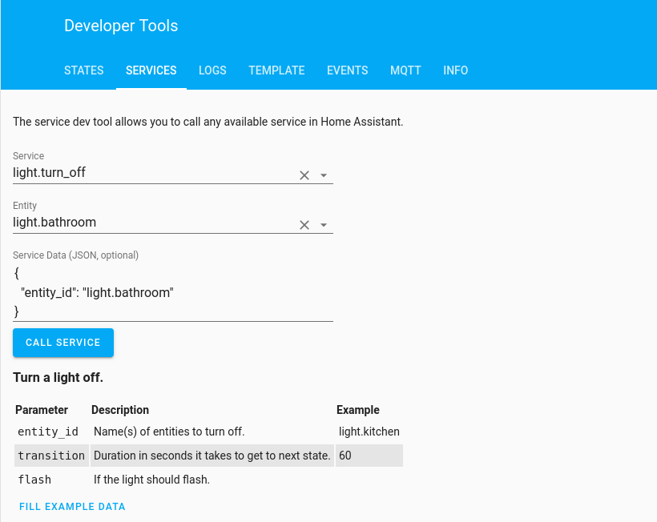
Task: Click the Call Service button
Action: (63, 343)
